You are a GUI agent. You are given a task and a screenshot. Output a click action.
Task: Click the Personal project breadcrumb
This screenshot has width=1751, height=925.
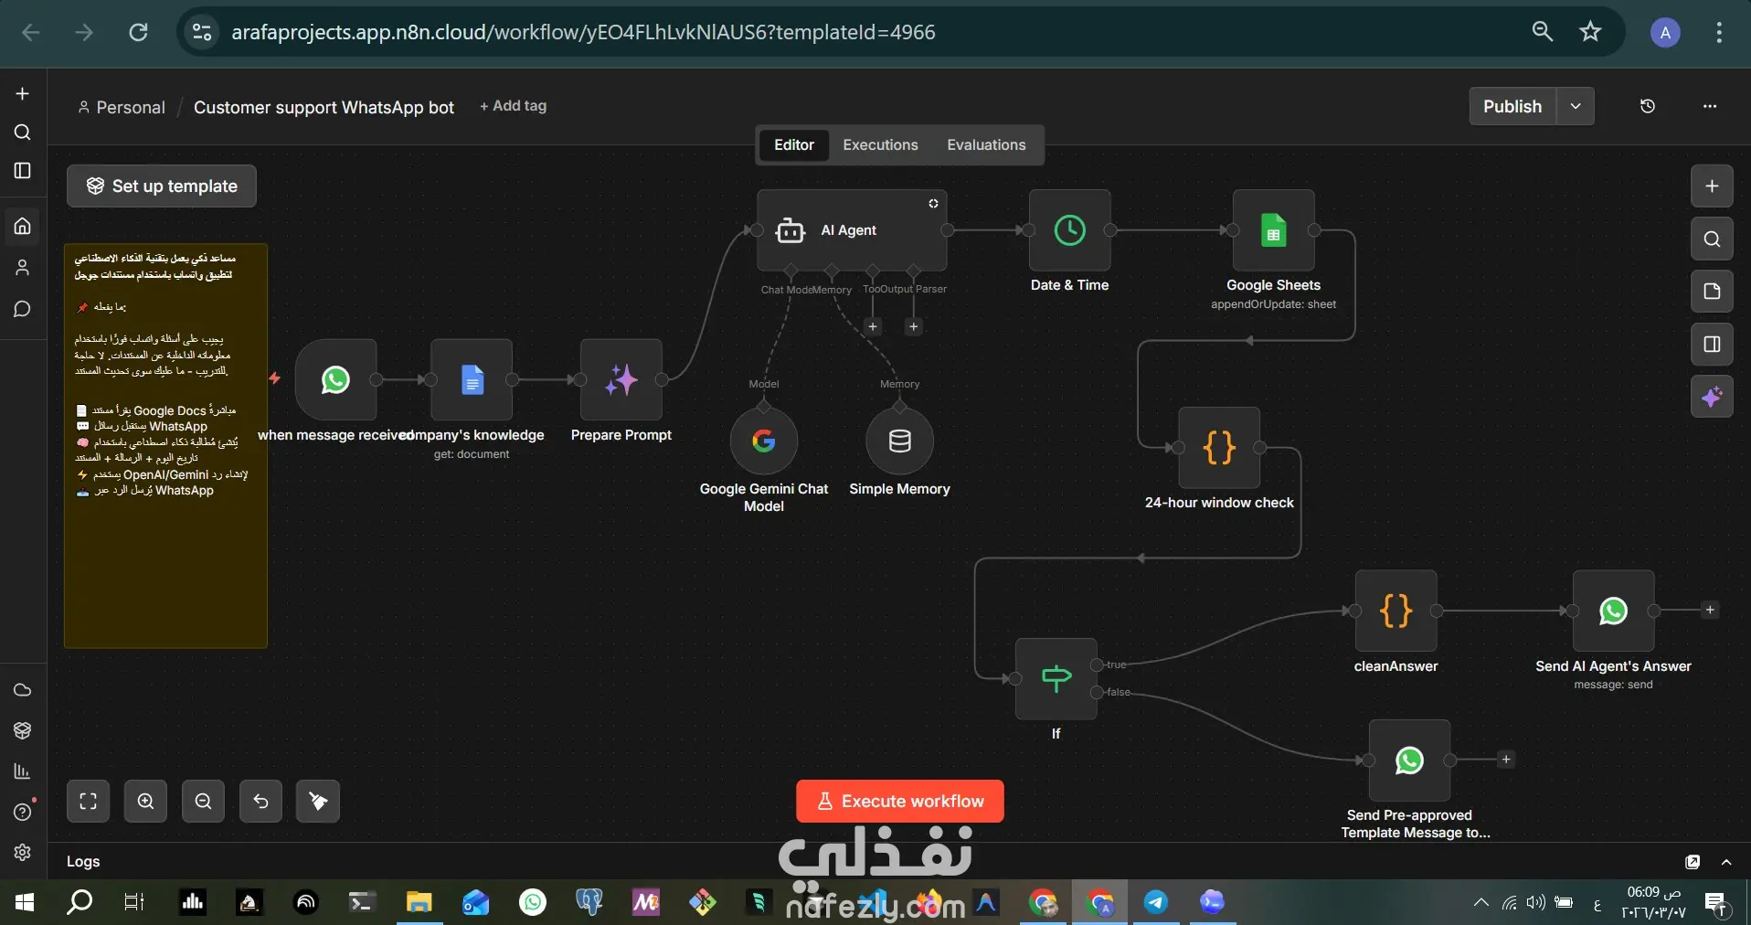tap(122, 107)
